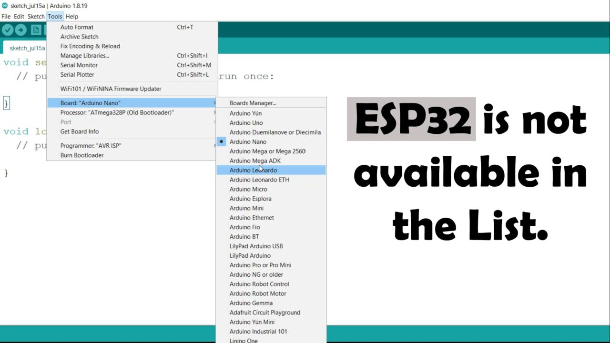Select Arduino Micro board
Screen dimensions: 610x343
coord(271,189)
